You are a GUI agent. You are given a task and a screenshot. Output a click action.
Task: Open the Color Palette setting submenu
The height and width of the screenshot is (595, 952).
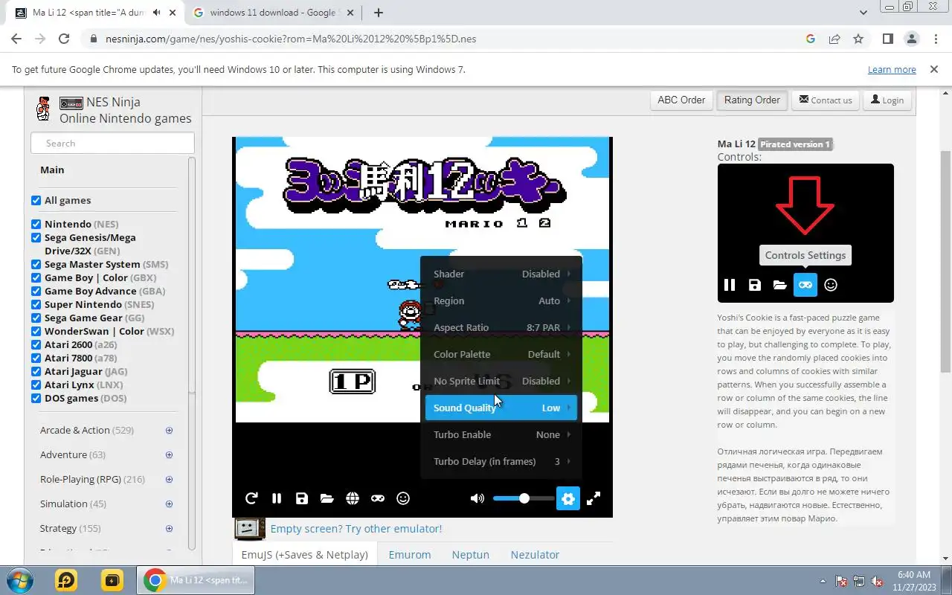(x=501, y=354)
